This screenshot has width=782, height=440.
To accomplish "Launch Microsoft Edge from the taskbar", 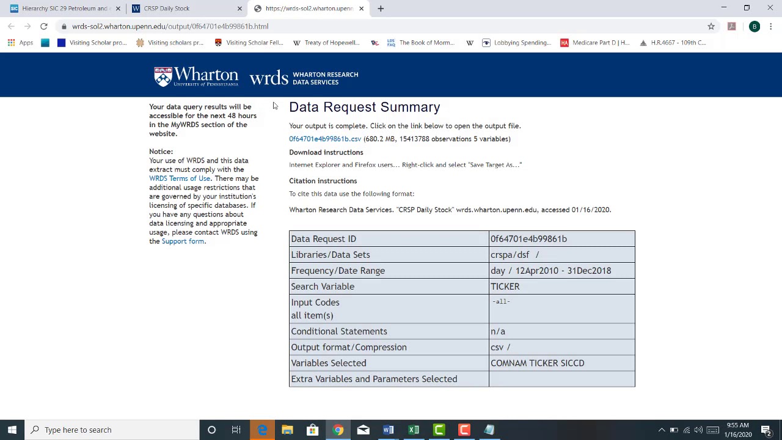I will tap(262, 430).
